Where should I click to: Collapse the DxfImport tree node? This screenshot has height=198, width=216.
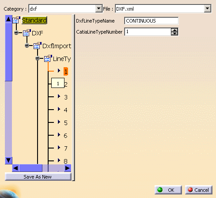[x=27, y=46]
